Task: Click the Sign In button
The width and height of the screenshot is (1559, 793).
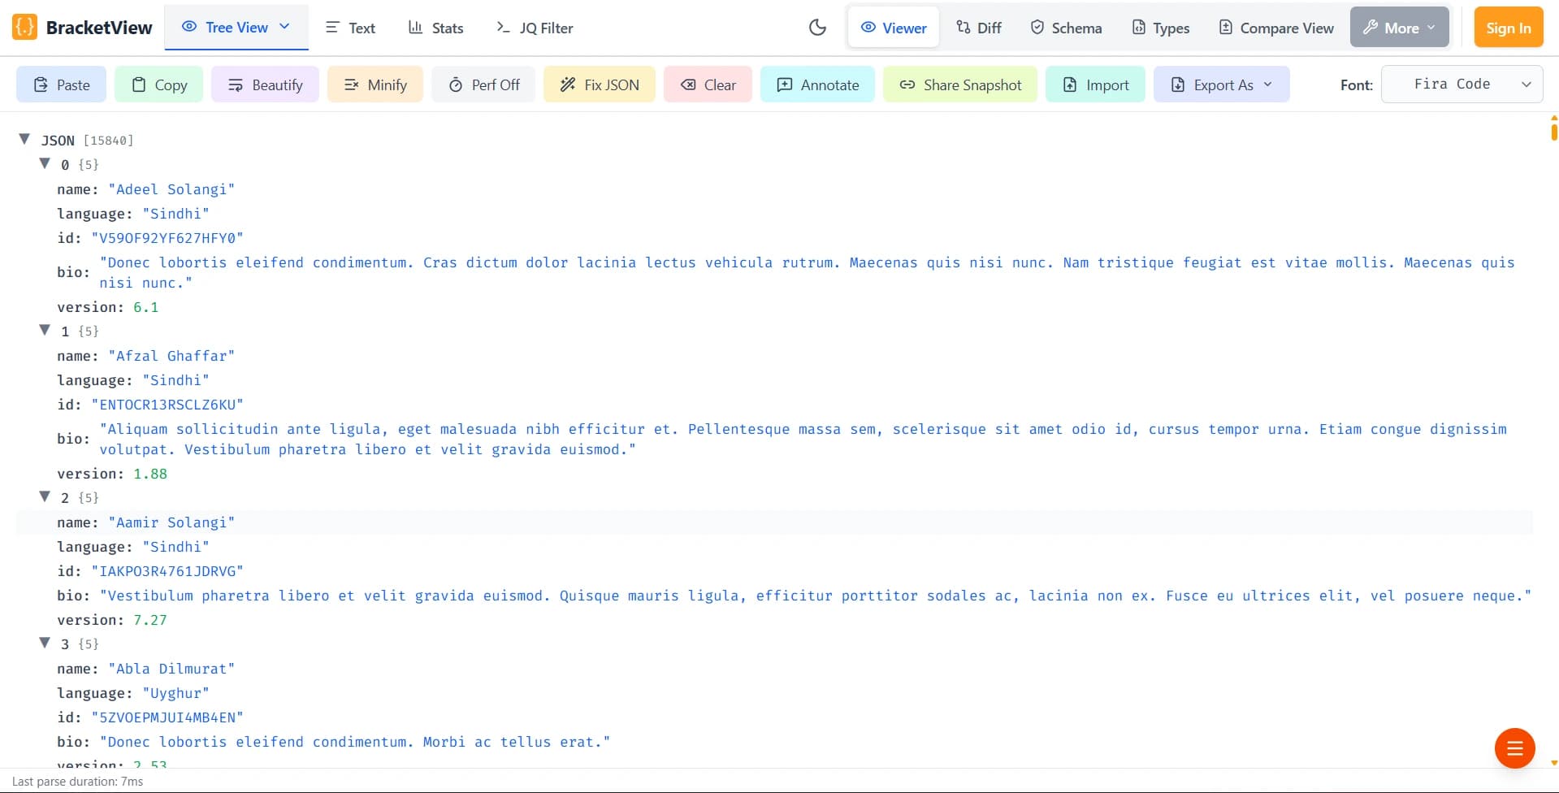Action: pyautogui.click(x=1509, y=28)
